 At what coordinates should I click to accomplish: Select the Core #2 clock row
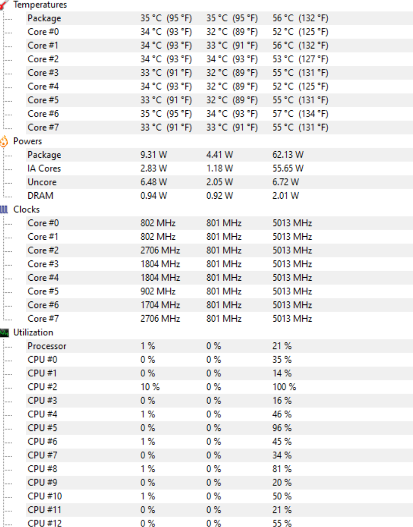tap(219, 250)
